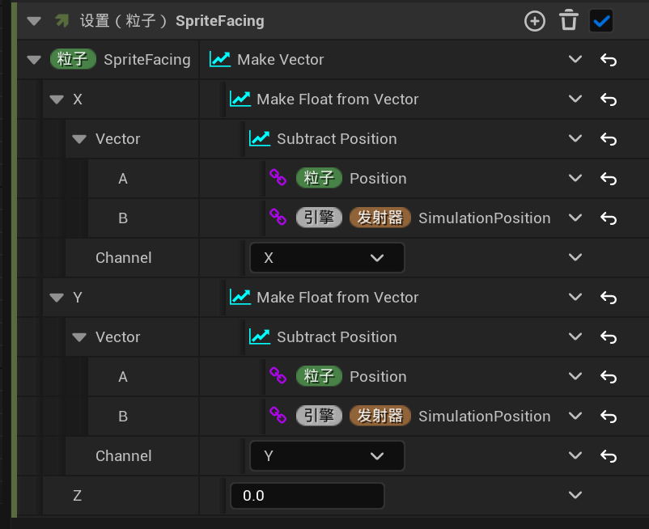This screenshot has height=529, width=649.
Task: Click the Make Float from Vector icon under Y
Action: tap(240, 298)
